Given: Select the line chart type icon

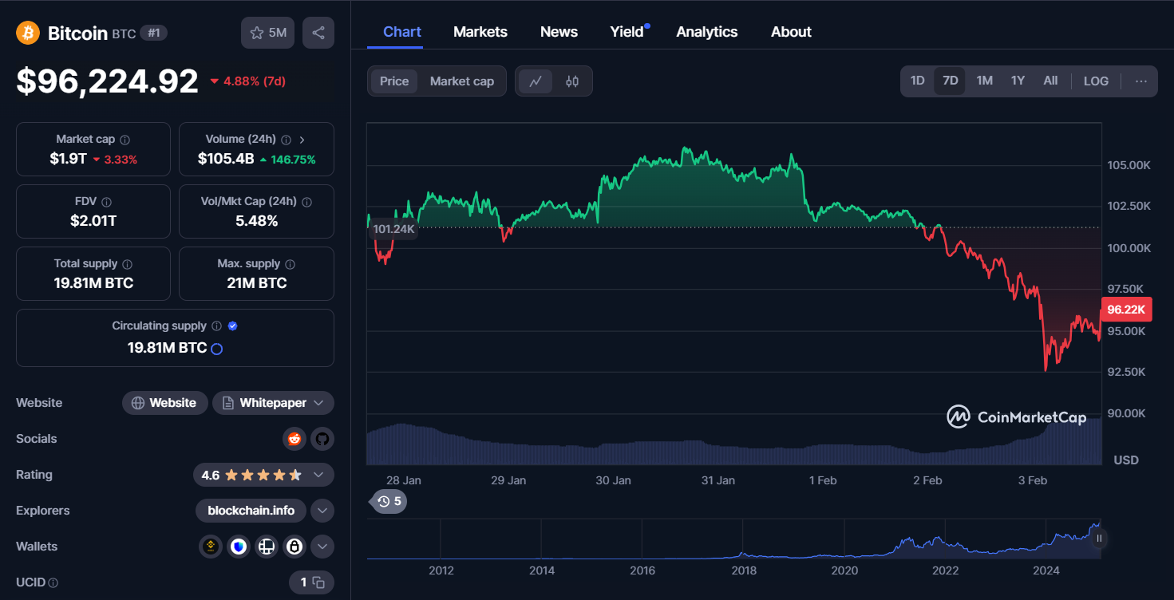Looking at the screenshot, I should pyautogui.click(x=536, y=81).
